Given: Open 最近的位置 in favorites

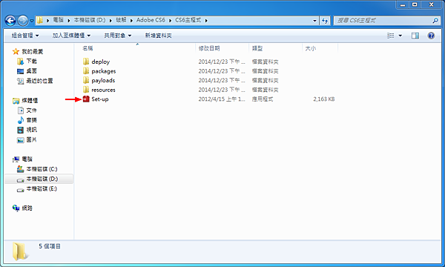Looking at the screenshot, I should (x=39, y=81).
